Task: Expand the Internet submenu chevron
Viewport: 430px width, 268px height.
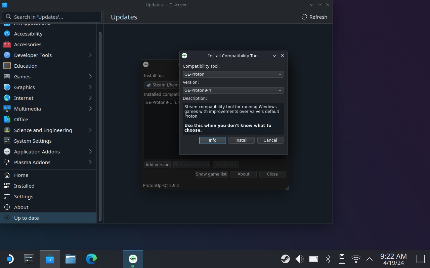Action: pyautogui.click(x=90, y=98)
